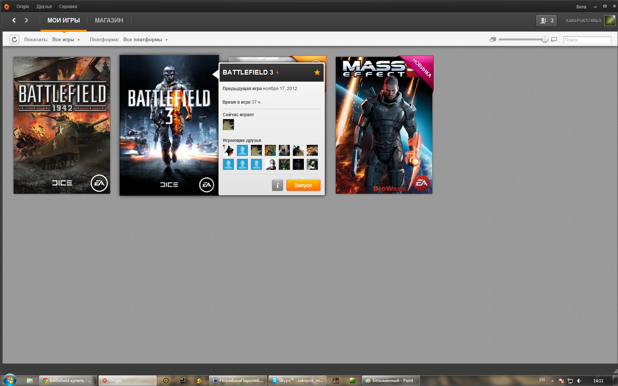This screenshot has width=618, height=386.
Task: Switch to Chrome 'Battlefield купить' taskbar window
Action: (x=68, y=380)
